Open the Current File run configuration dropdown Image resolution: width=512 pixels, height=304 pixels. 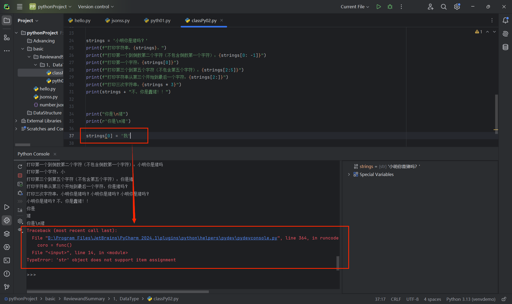(x=355, y=7)
